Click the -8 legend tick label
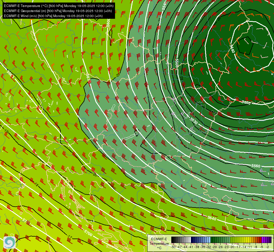 pyautogui.click(x=256, y=247)
